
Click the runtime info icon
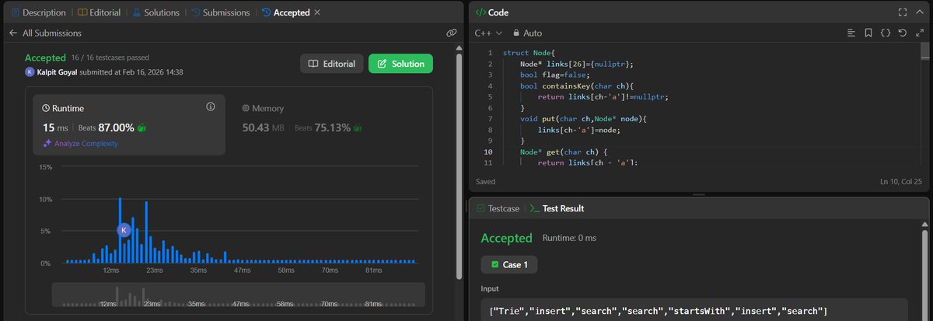coord(210,106)
